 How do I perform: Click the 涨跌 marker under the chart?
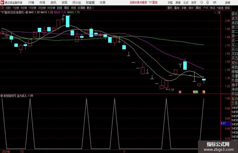(195, 92)
